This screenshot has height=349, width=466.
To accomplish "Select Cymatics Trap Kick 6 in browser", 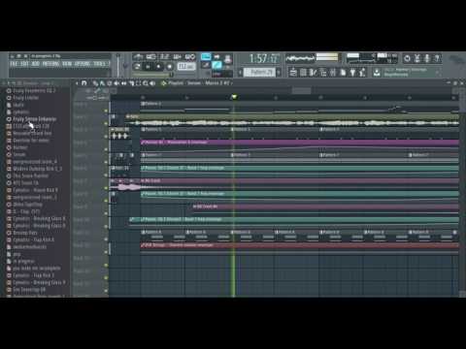I will click(34, 239).
